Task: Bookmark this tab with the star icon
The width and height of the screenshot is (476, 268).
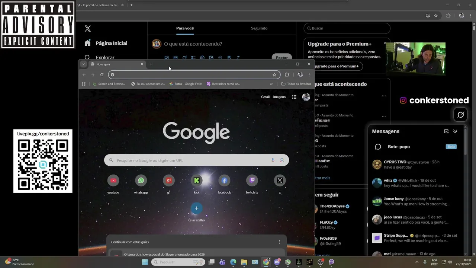Action: click(x=274, y=74)
